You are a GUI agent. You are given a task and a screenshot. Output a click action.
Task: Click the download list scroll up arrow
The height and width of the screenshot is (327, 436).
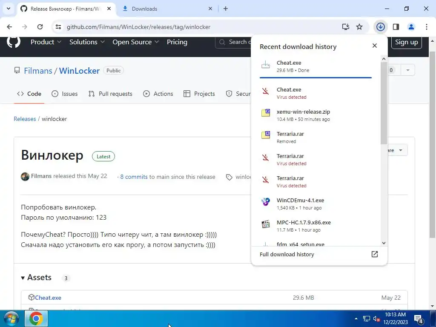[x=384, y=59]
